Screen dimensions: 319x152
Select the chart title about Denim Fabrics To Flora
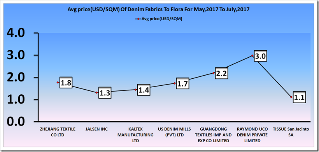tap(158, 10)
